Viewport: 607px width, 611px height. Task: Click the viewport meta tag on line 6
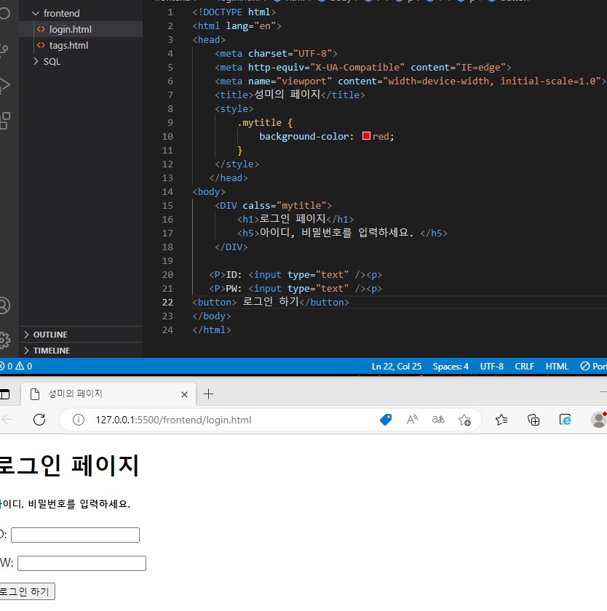point(410,81)
